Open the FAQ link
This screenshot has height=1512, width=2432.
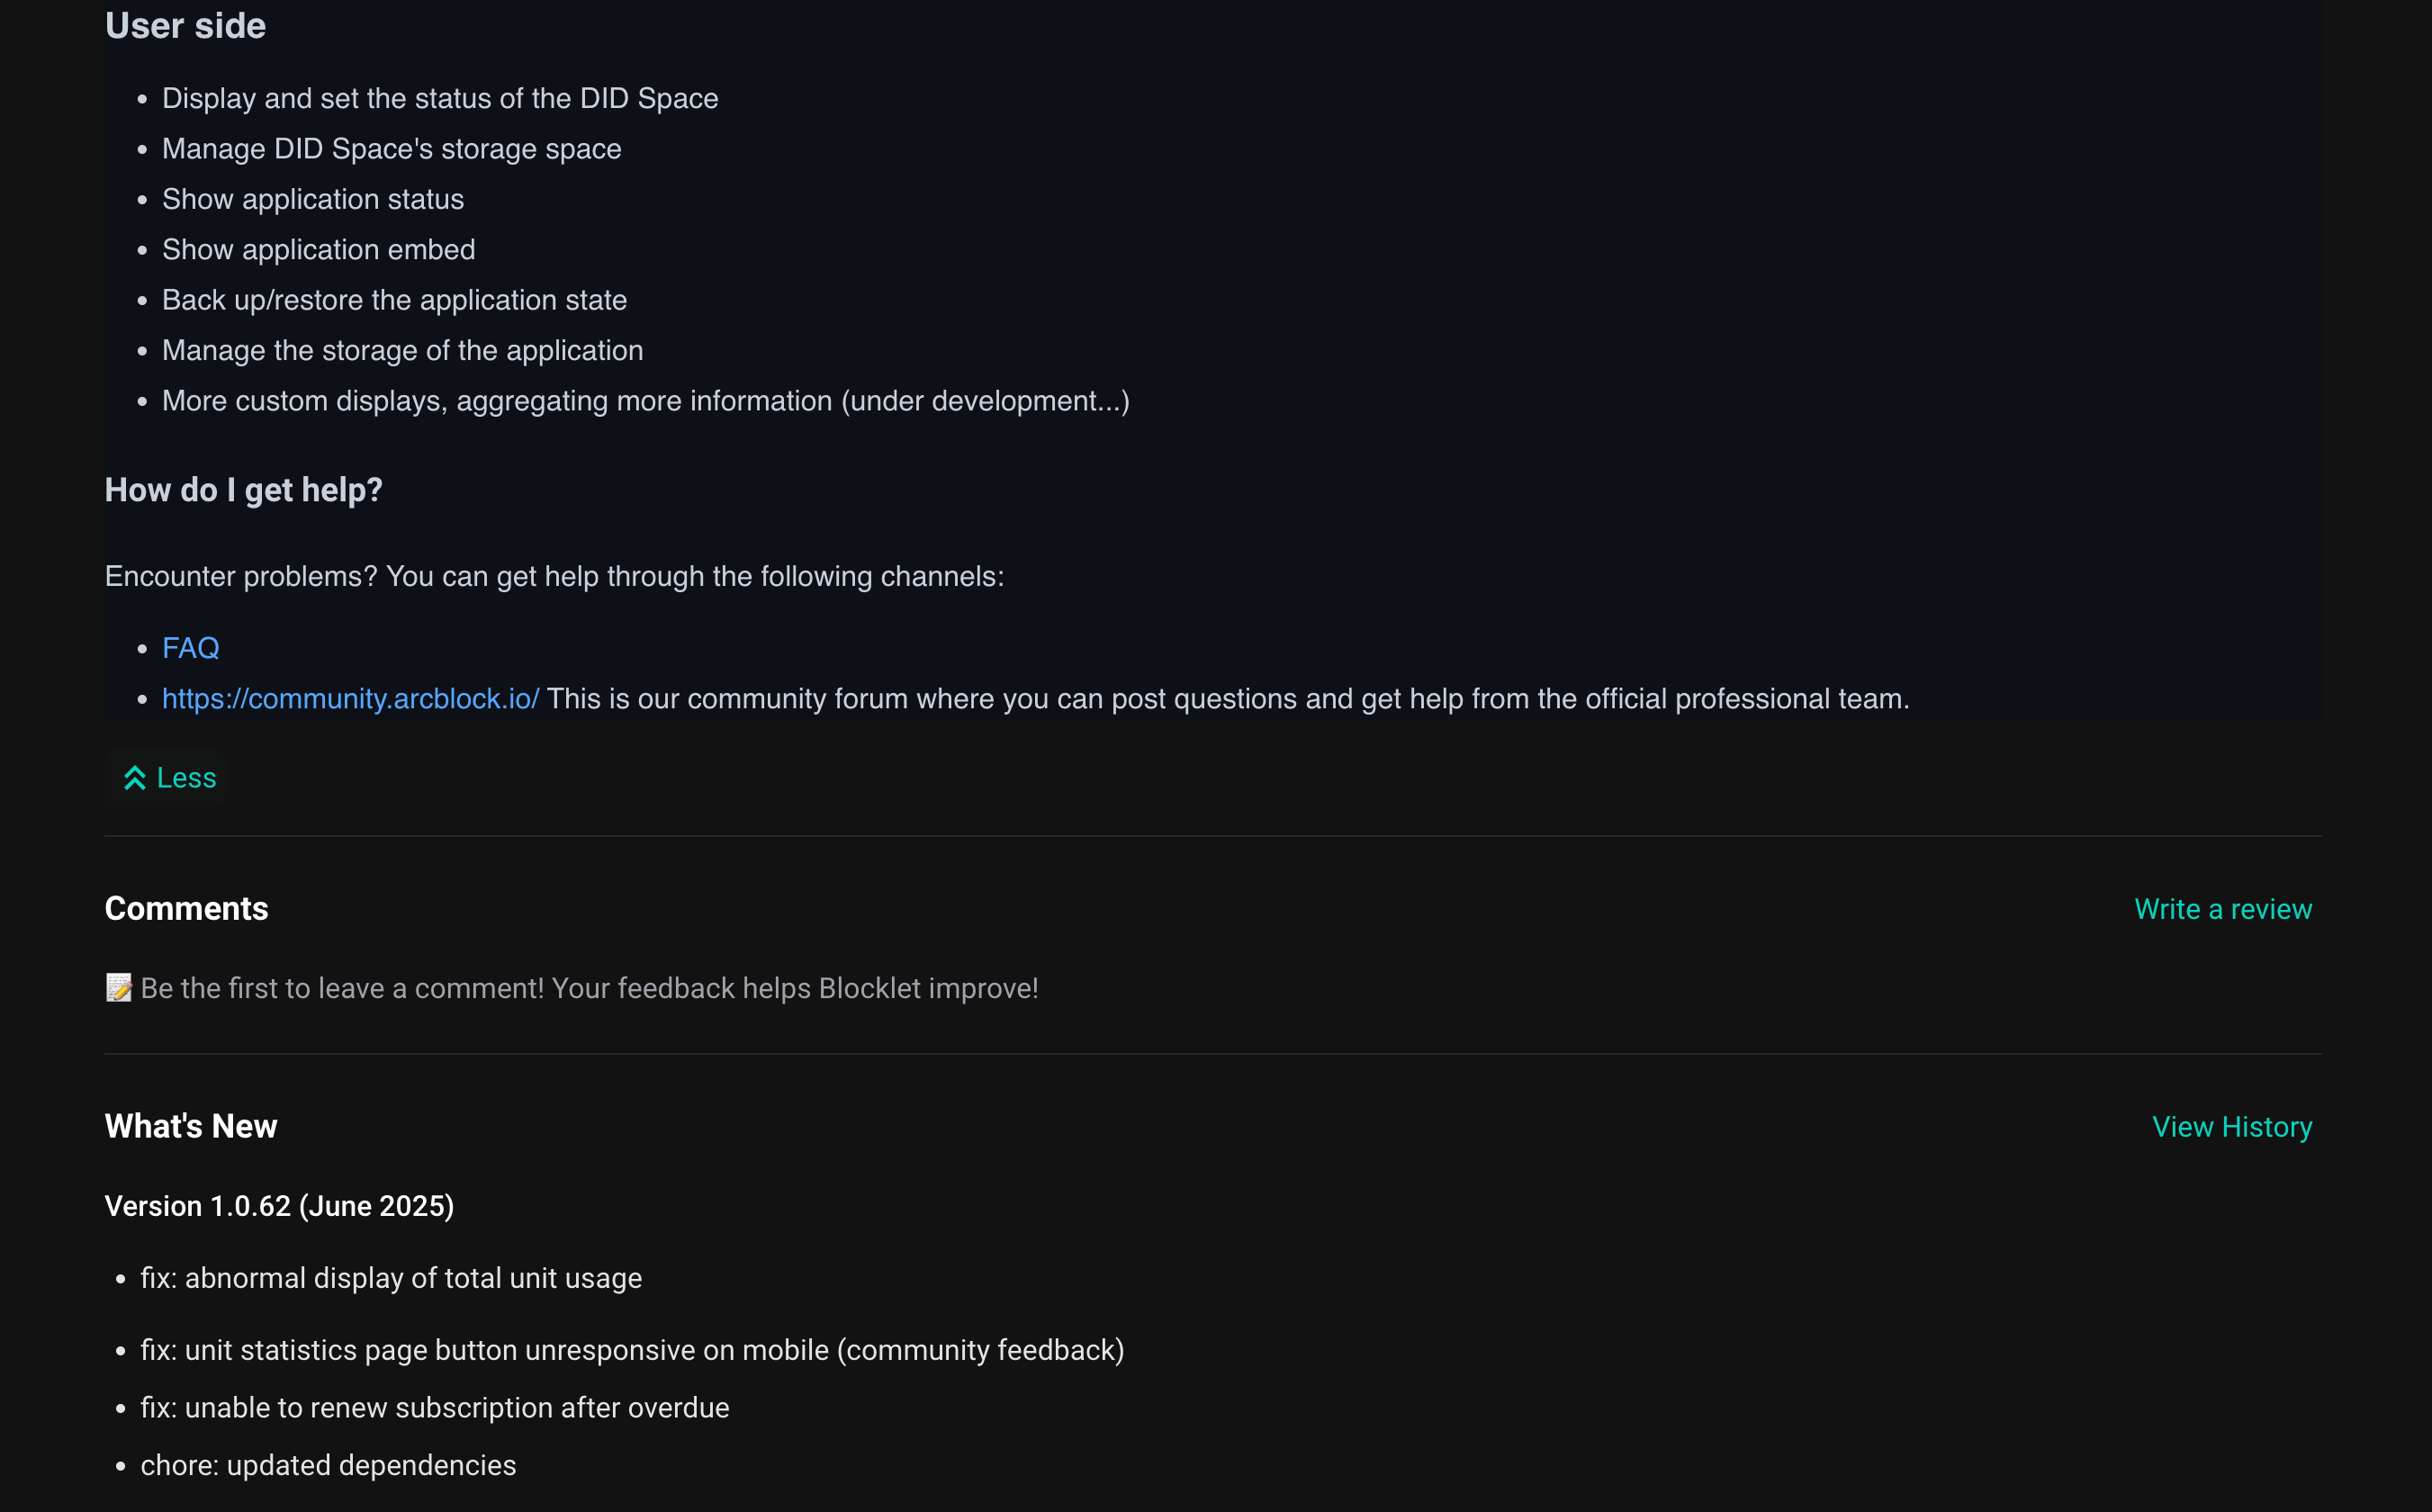click(x=190, y=648)
